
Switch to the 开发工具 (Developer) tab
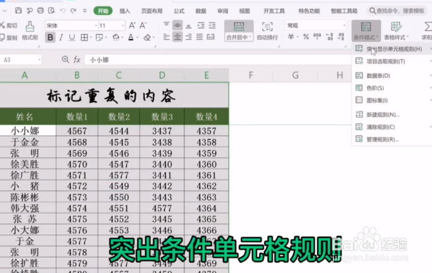point(274,11)
